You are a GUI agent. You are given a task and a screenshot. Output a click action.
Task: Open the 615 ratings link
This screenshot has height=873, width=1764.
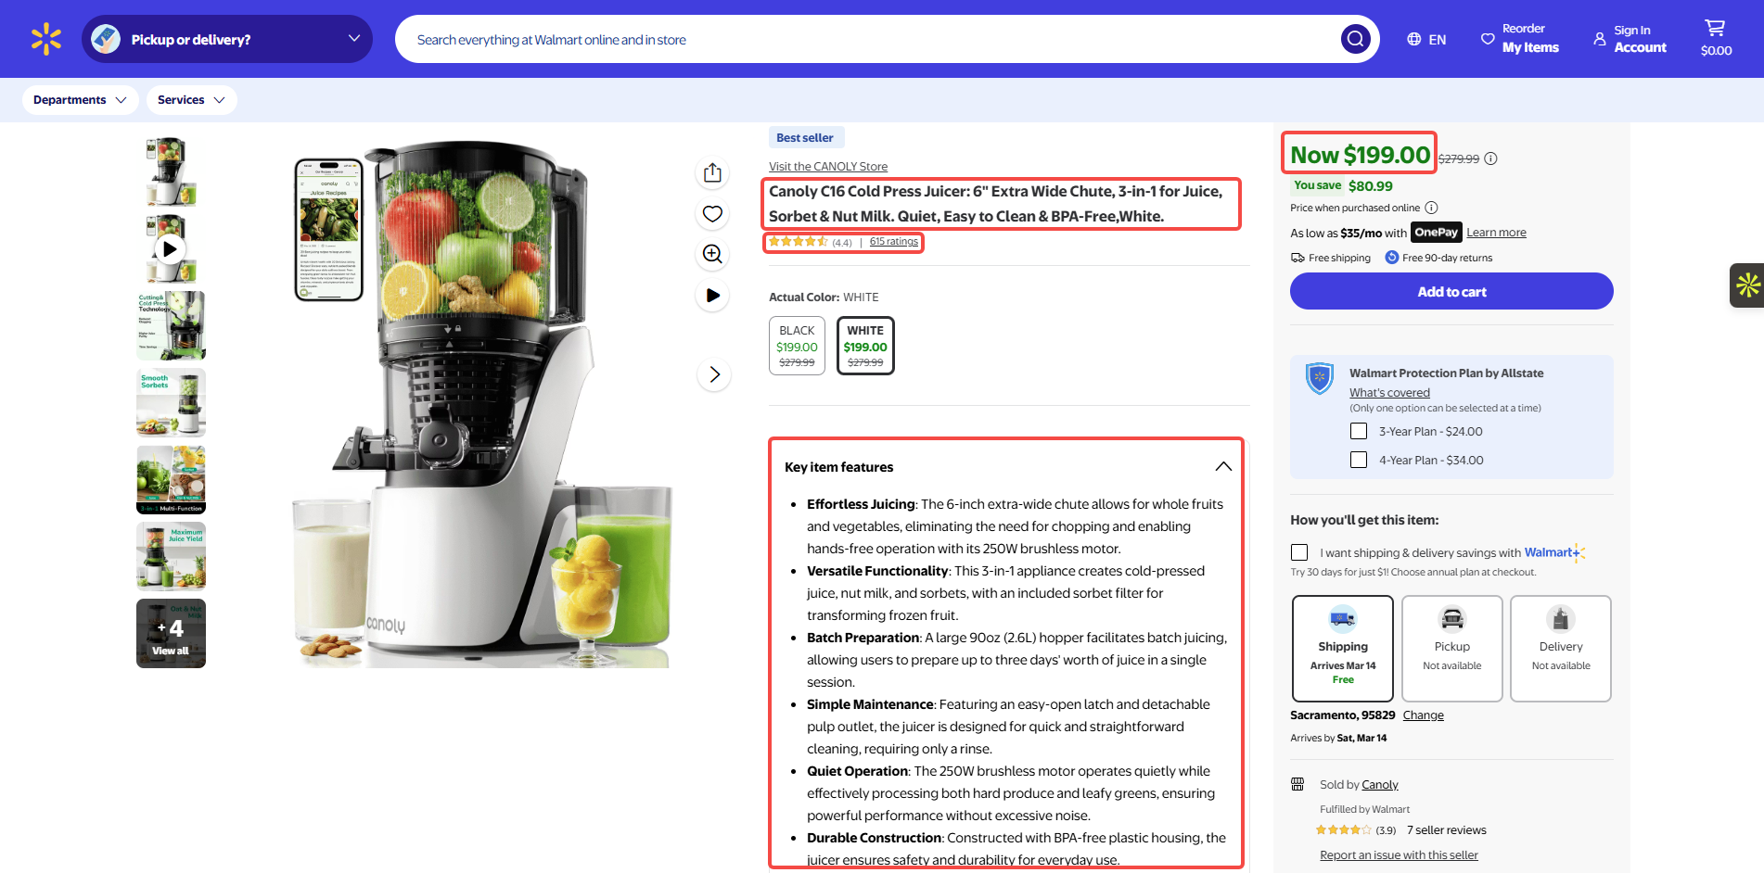[894, 242]
